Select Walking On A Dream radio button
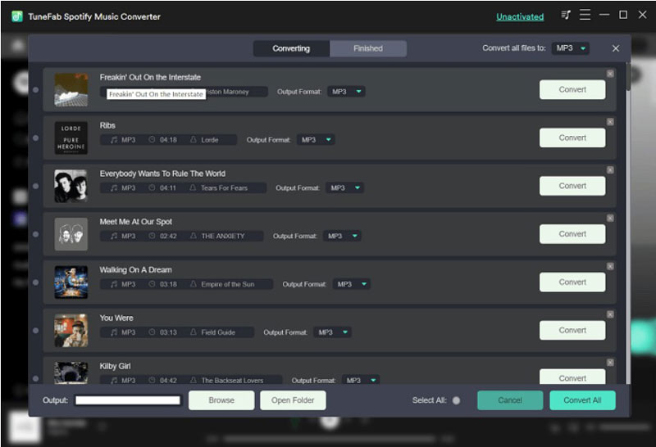Image resolution: width=656 pixels, height=447 pixels. point(35,282)
